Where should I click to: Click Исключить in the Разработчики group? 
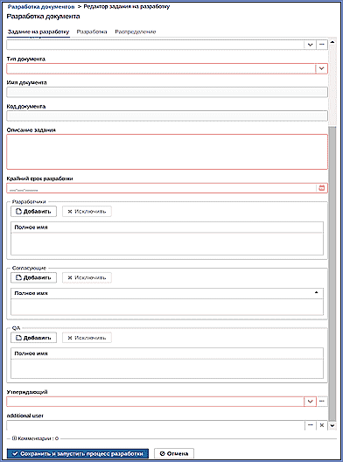click(87, 211)
